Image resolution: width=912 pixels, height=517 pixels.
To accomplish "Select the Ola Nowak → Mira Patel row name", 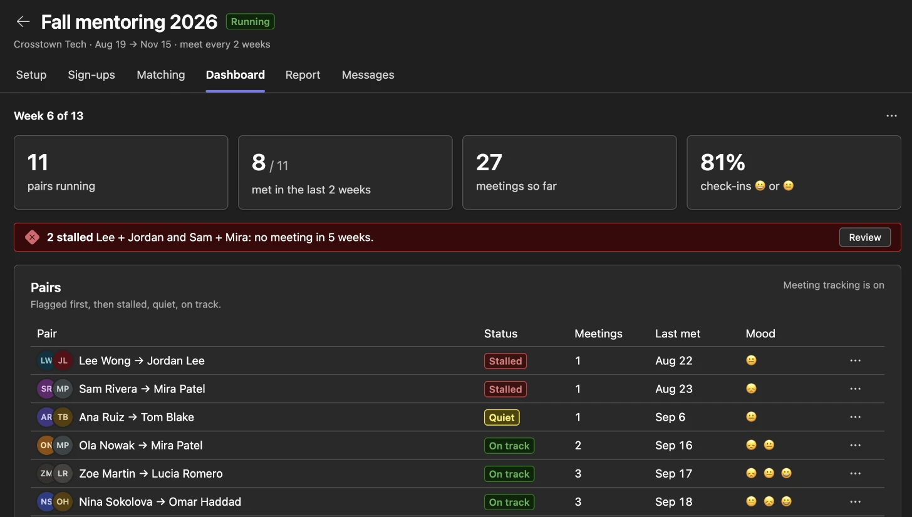I will (141, 446).
